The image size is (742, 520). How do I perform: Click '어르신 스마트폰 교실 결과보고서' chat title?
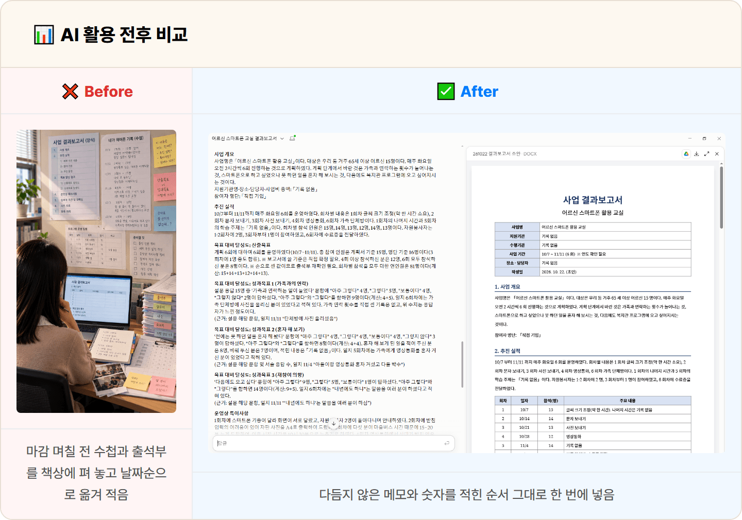click(244, 138)
